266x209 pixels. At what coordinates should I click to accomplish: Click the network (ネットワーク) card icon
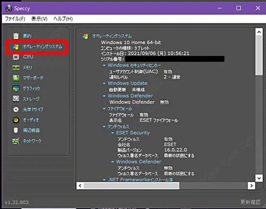pos(16,141)
